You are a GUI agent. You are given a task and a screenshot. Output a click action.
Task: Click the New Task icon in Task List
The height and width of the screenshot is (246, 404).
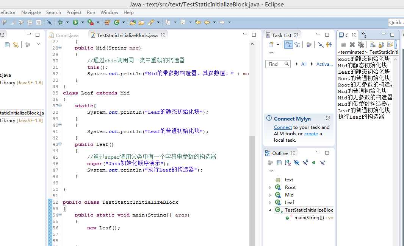tap(271, 45)
